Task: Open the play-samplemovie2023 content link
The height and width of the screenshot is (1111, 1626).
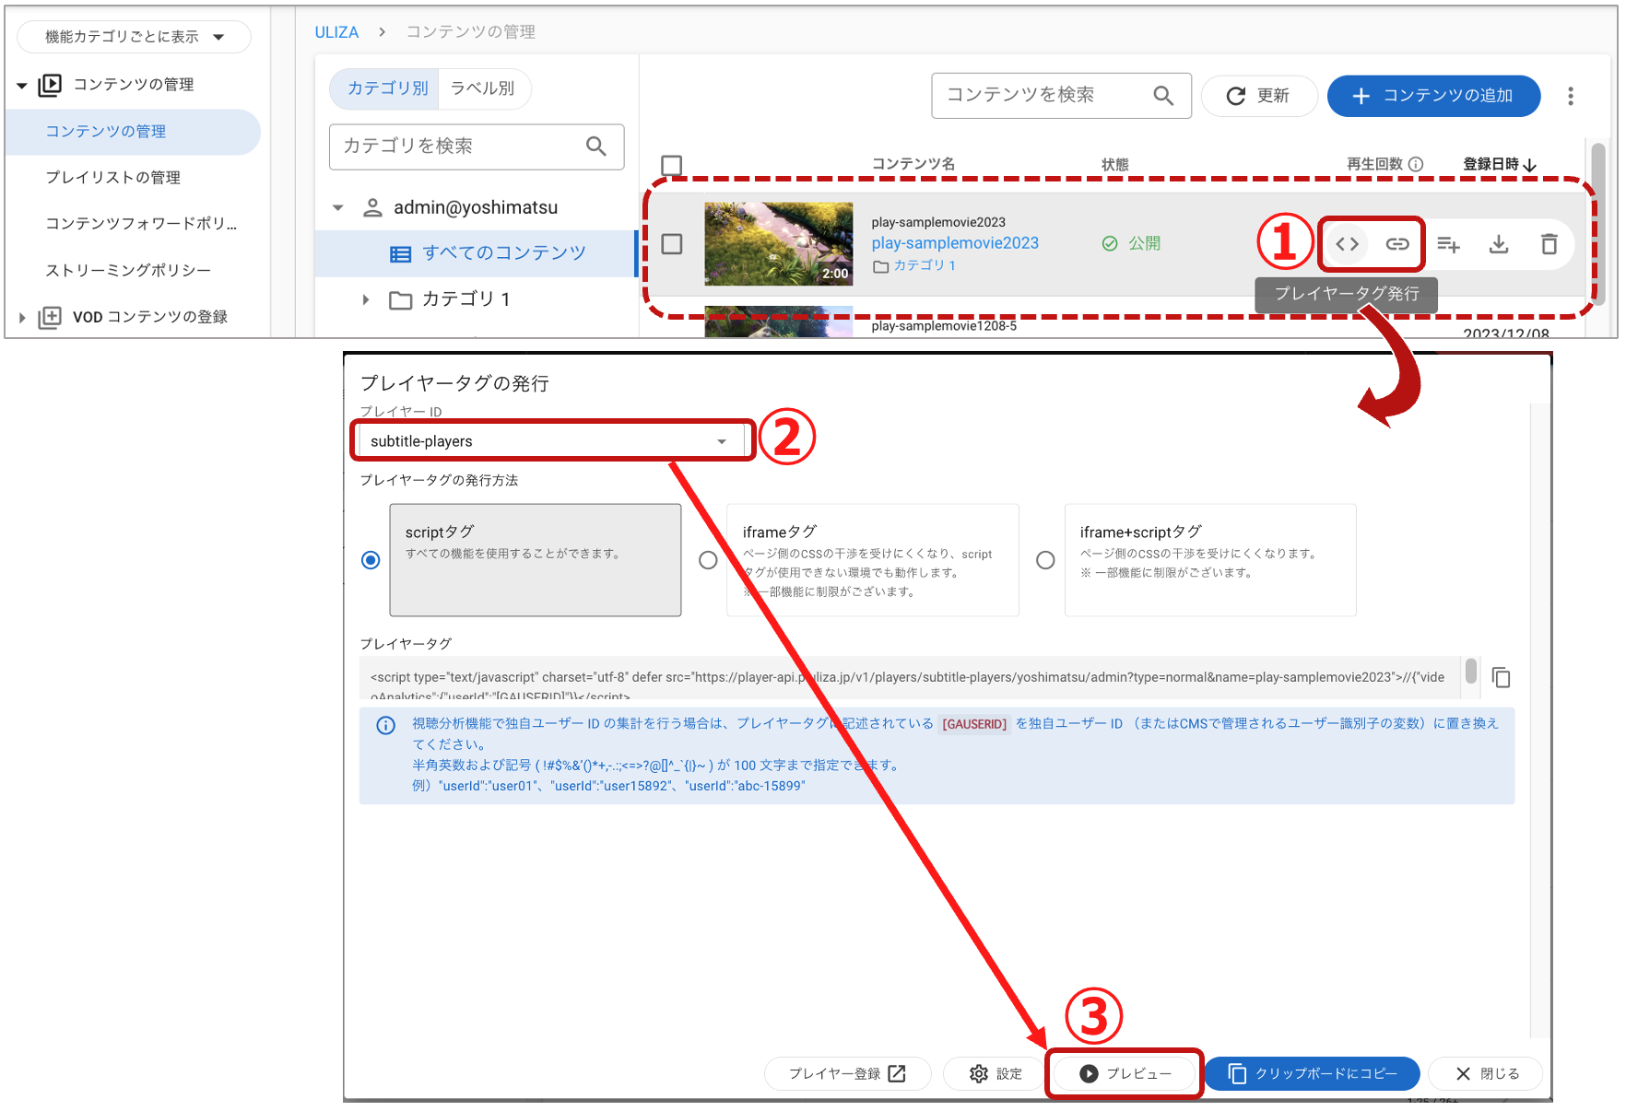Action: 955,243
